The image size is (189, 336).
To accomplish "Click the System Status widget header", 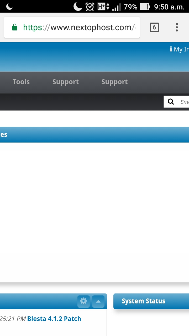I will 151,301.
